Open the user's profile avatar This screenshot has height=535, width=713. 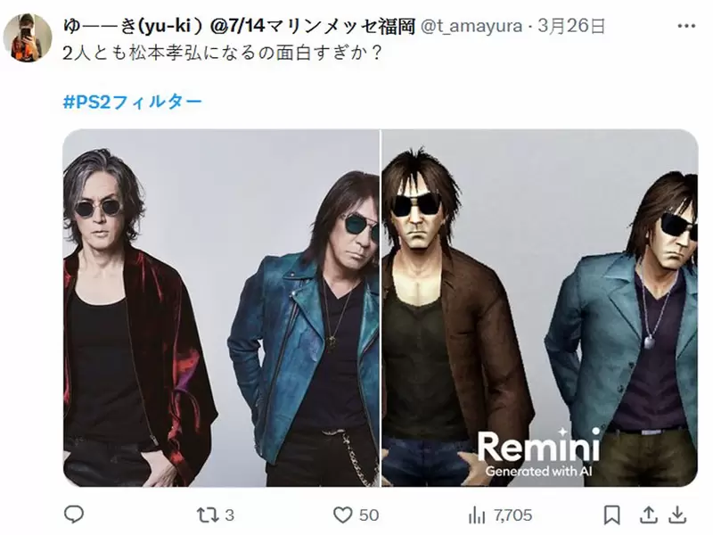(28, 37)
